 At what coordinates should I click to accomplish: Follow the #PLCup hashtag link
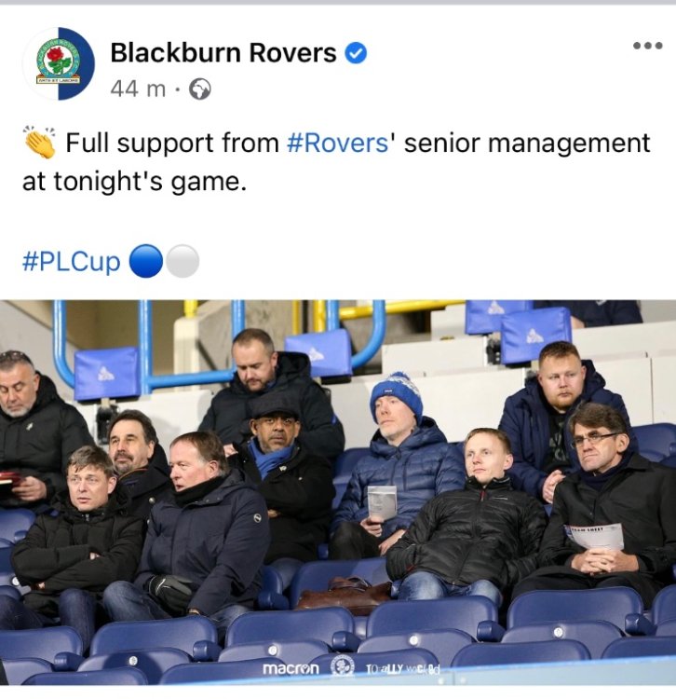pyautogui.click(x=72, y=261)
